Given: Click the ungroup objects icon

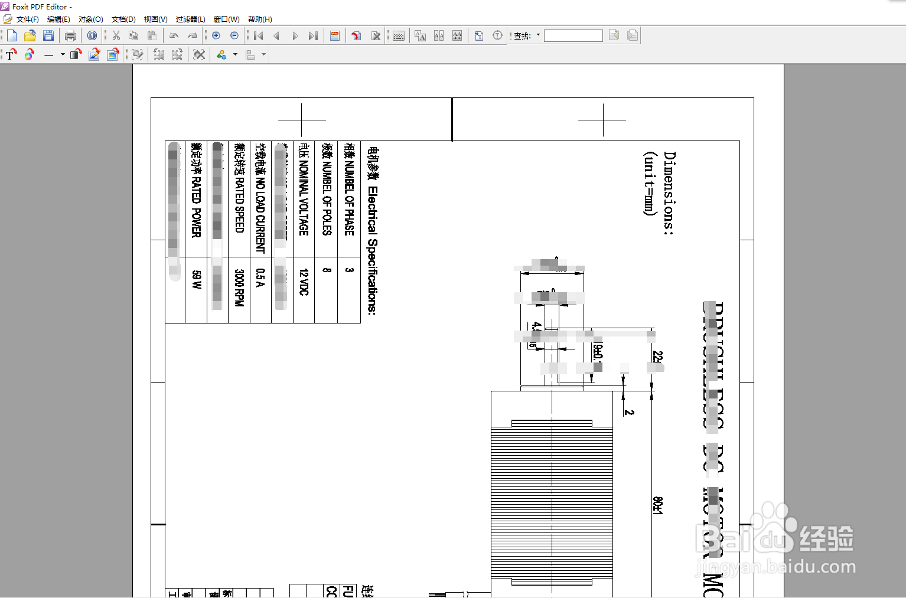Looking at the screenshot, I should (177, 54).
